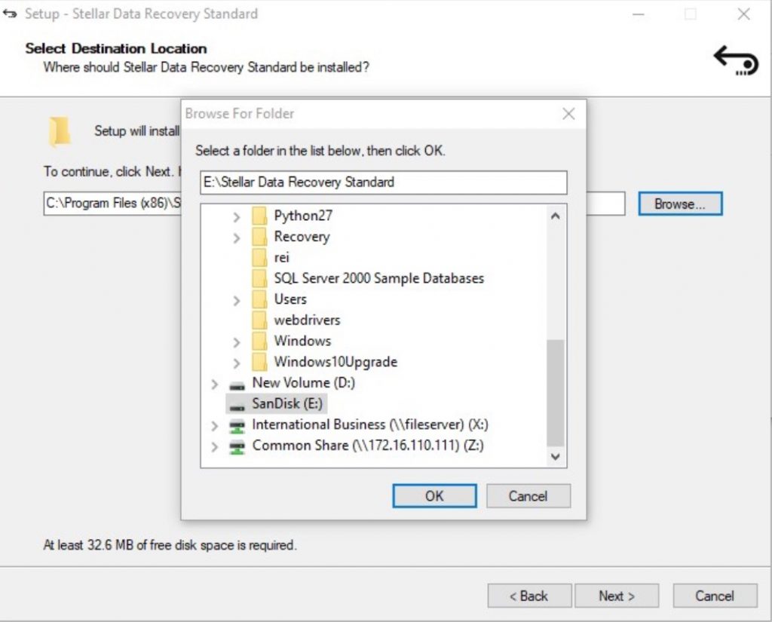Click the Recovery folder icon
This screenshot has height=622, width=772.
click(x=259, y=237)
